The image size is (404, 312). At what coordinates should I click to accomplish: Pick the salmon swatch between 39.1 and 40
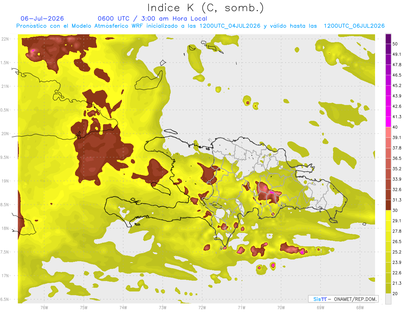[388, 132]
